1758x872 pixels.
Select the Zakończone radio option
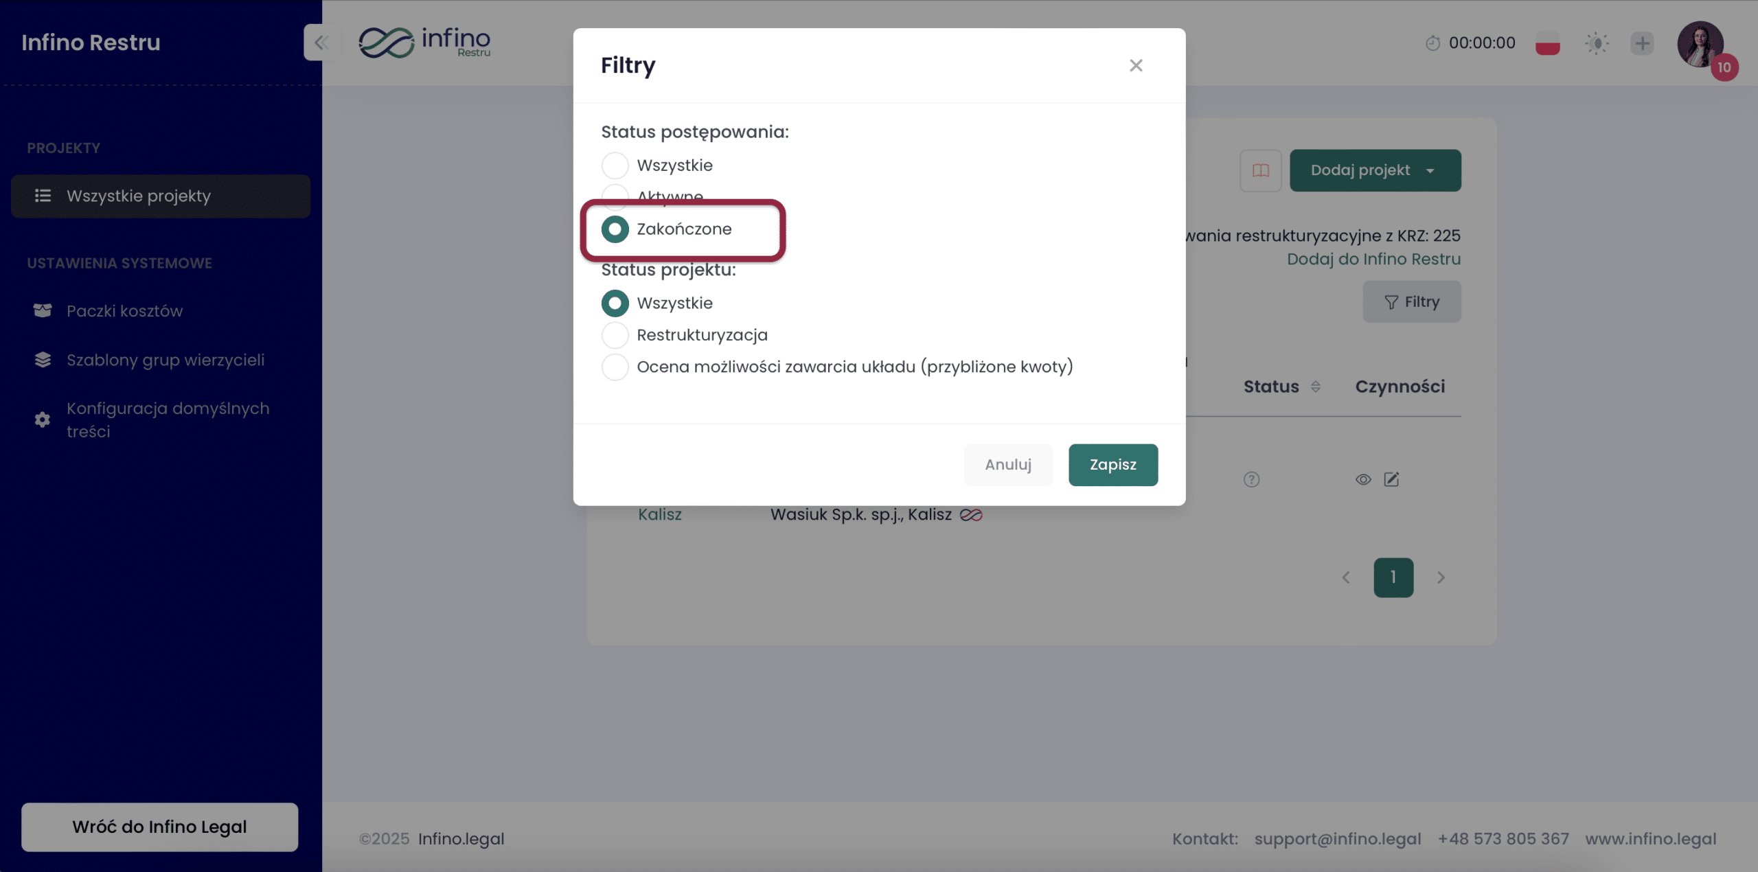[615, 229]
